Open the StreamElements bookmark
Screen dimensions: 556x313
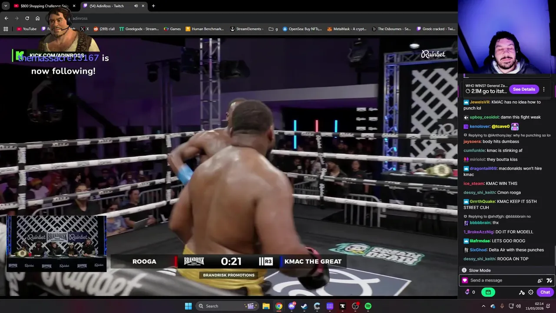[x=246, y=29]
